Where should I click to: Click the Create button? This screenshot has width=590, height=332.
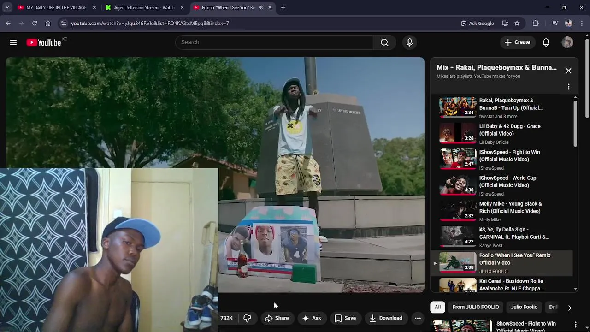[517, 42]
